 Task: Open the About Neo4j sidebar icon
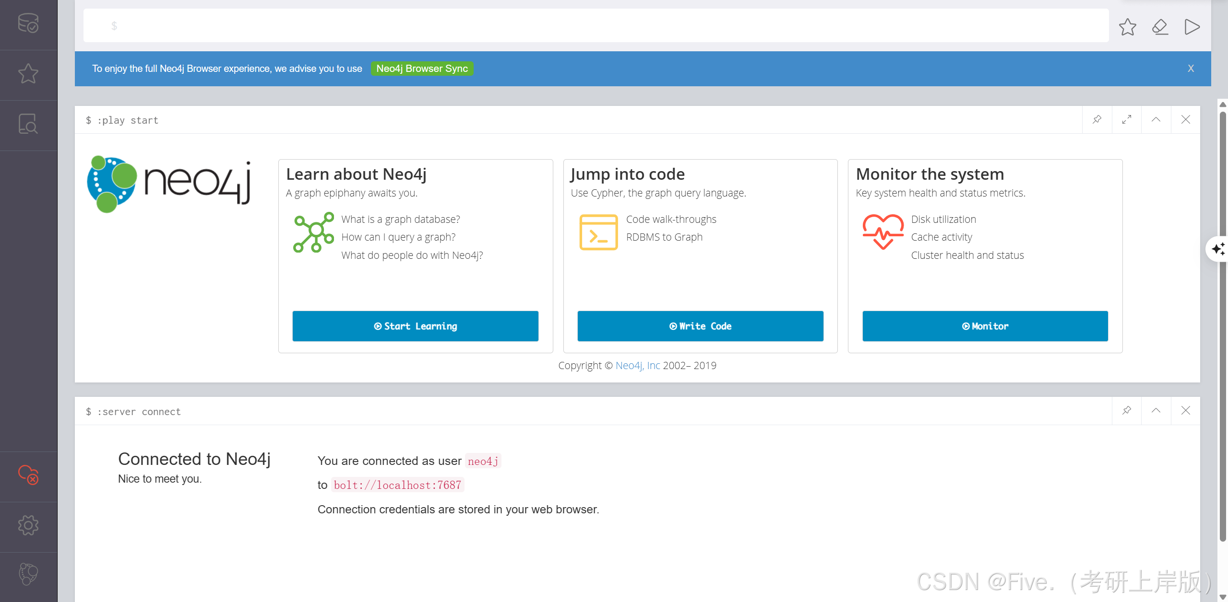pyautogui.click(x=28, y=574)
